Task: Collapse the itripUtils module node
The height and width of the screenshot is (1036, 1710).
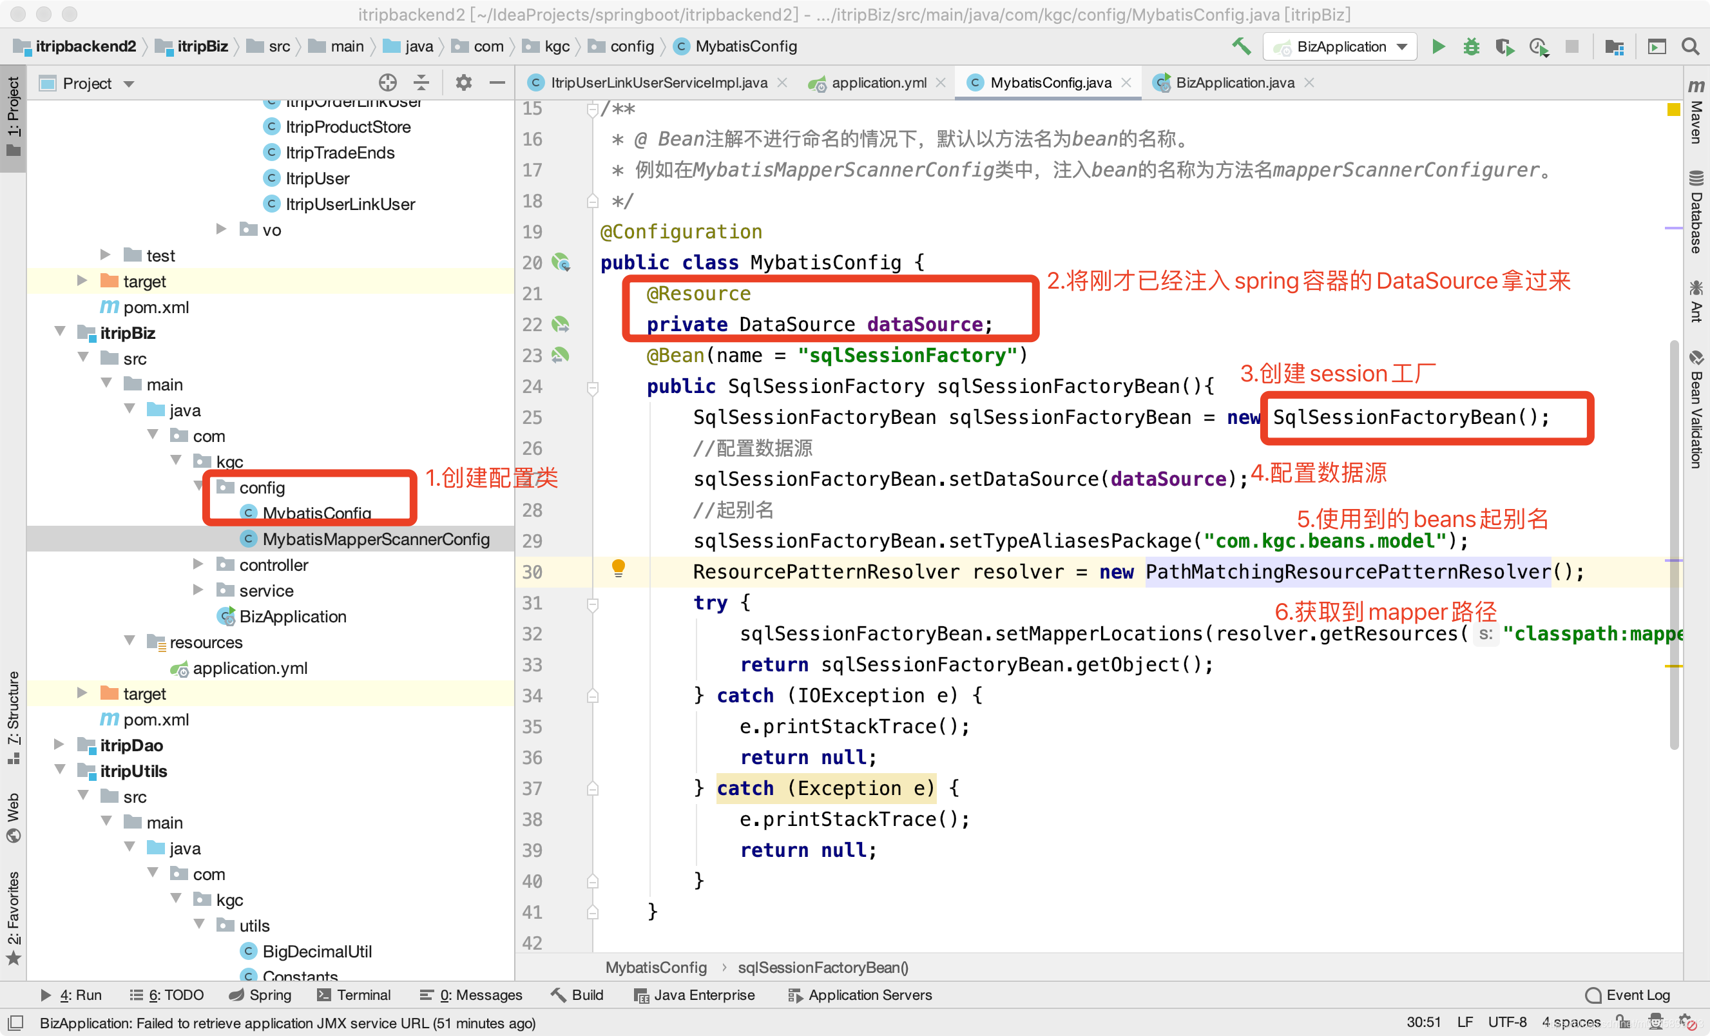Action: 61,770
